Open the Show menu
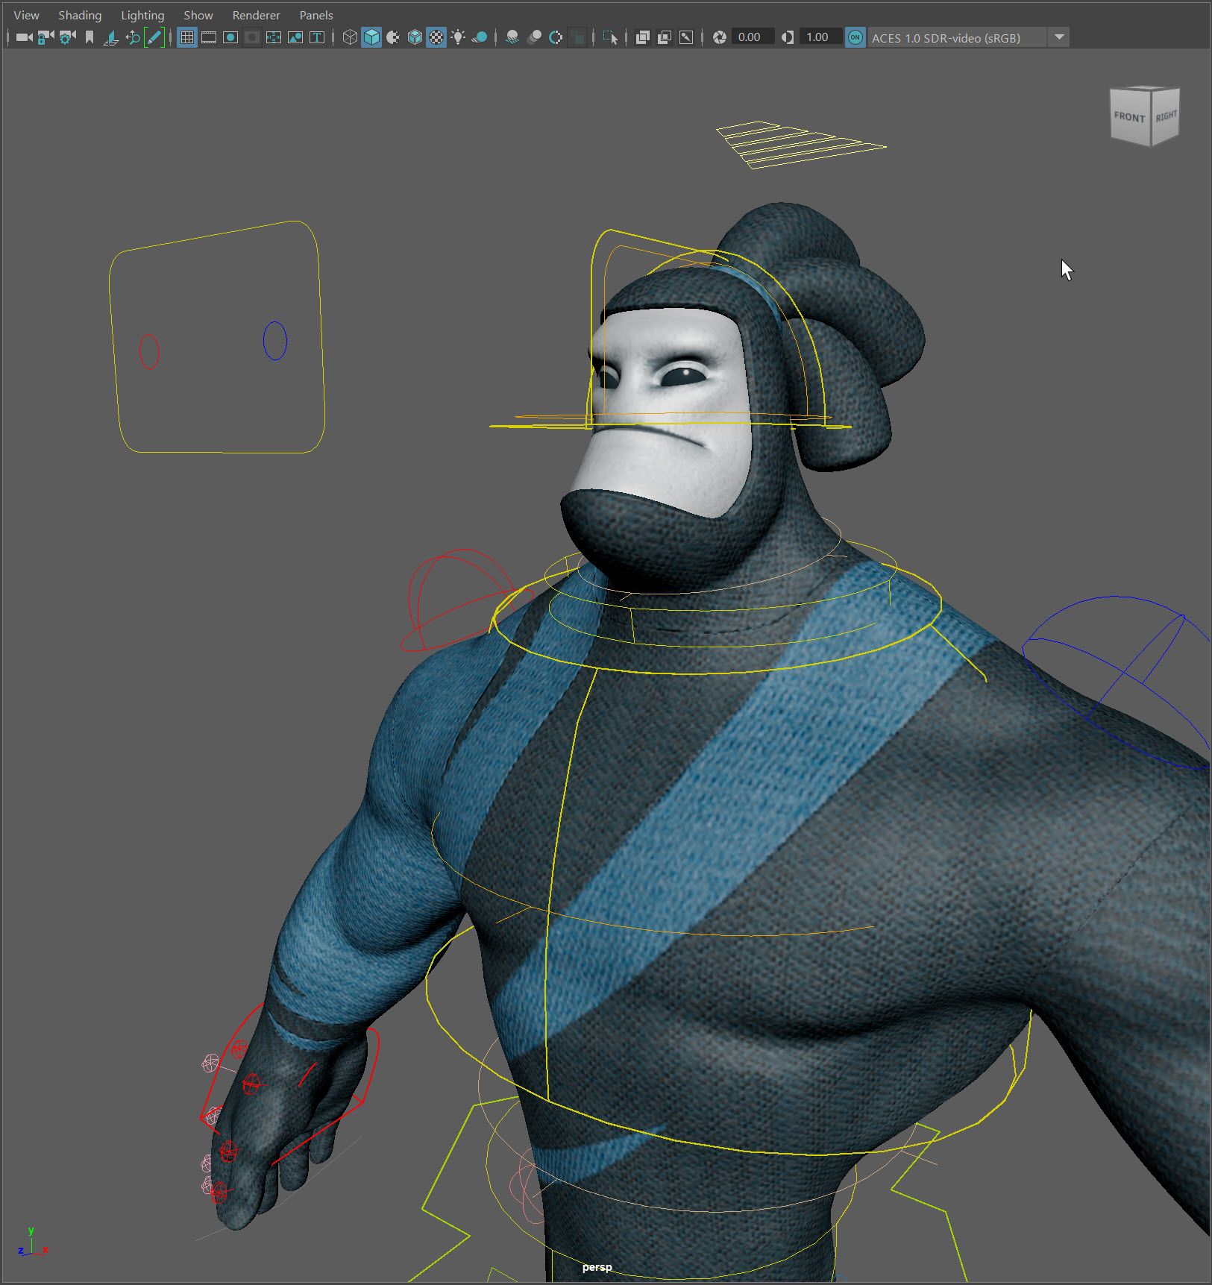The width and height of the screenshot is (1212, 1285). (198, 15)
